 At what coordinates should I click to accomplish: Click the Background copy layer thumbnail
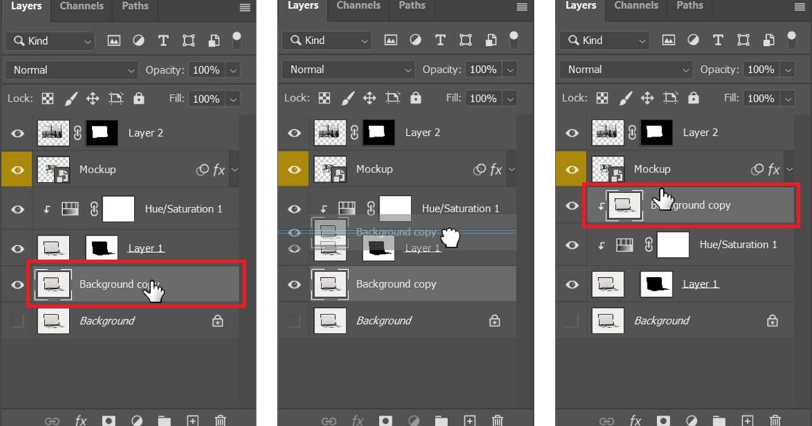[x=53, y=284]
